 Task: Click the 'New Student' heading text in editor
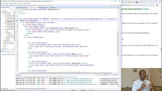tap(70, 28)
